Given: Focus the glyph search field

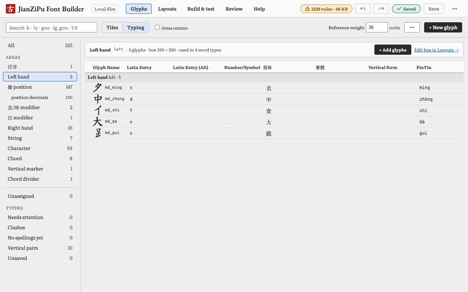Looking at the screenshot, I should [52, 27].
